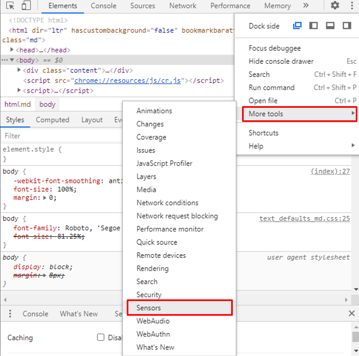
Task: Expand the inline script node
Action: click(x=19, y=90)
